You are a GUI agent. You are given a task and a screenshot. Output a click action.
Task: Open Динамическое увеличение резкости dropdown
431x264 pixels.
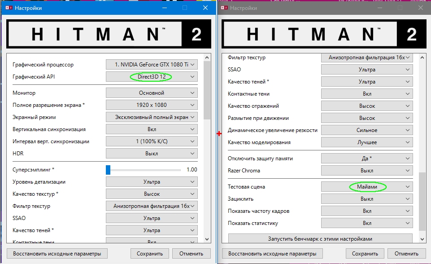[x=367, y=130]
